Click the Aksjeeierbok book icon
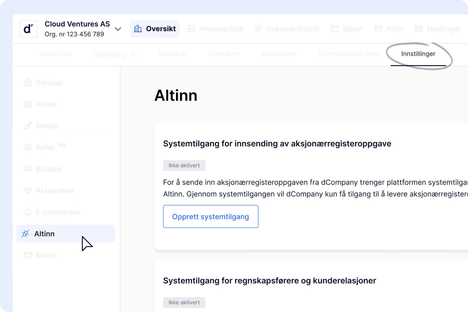This screenshot has width=468, height=312. (191, 29)
